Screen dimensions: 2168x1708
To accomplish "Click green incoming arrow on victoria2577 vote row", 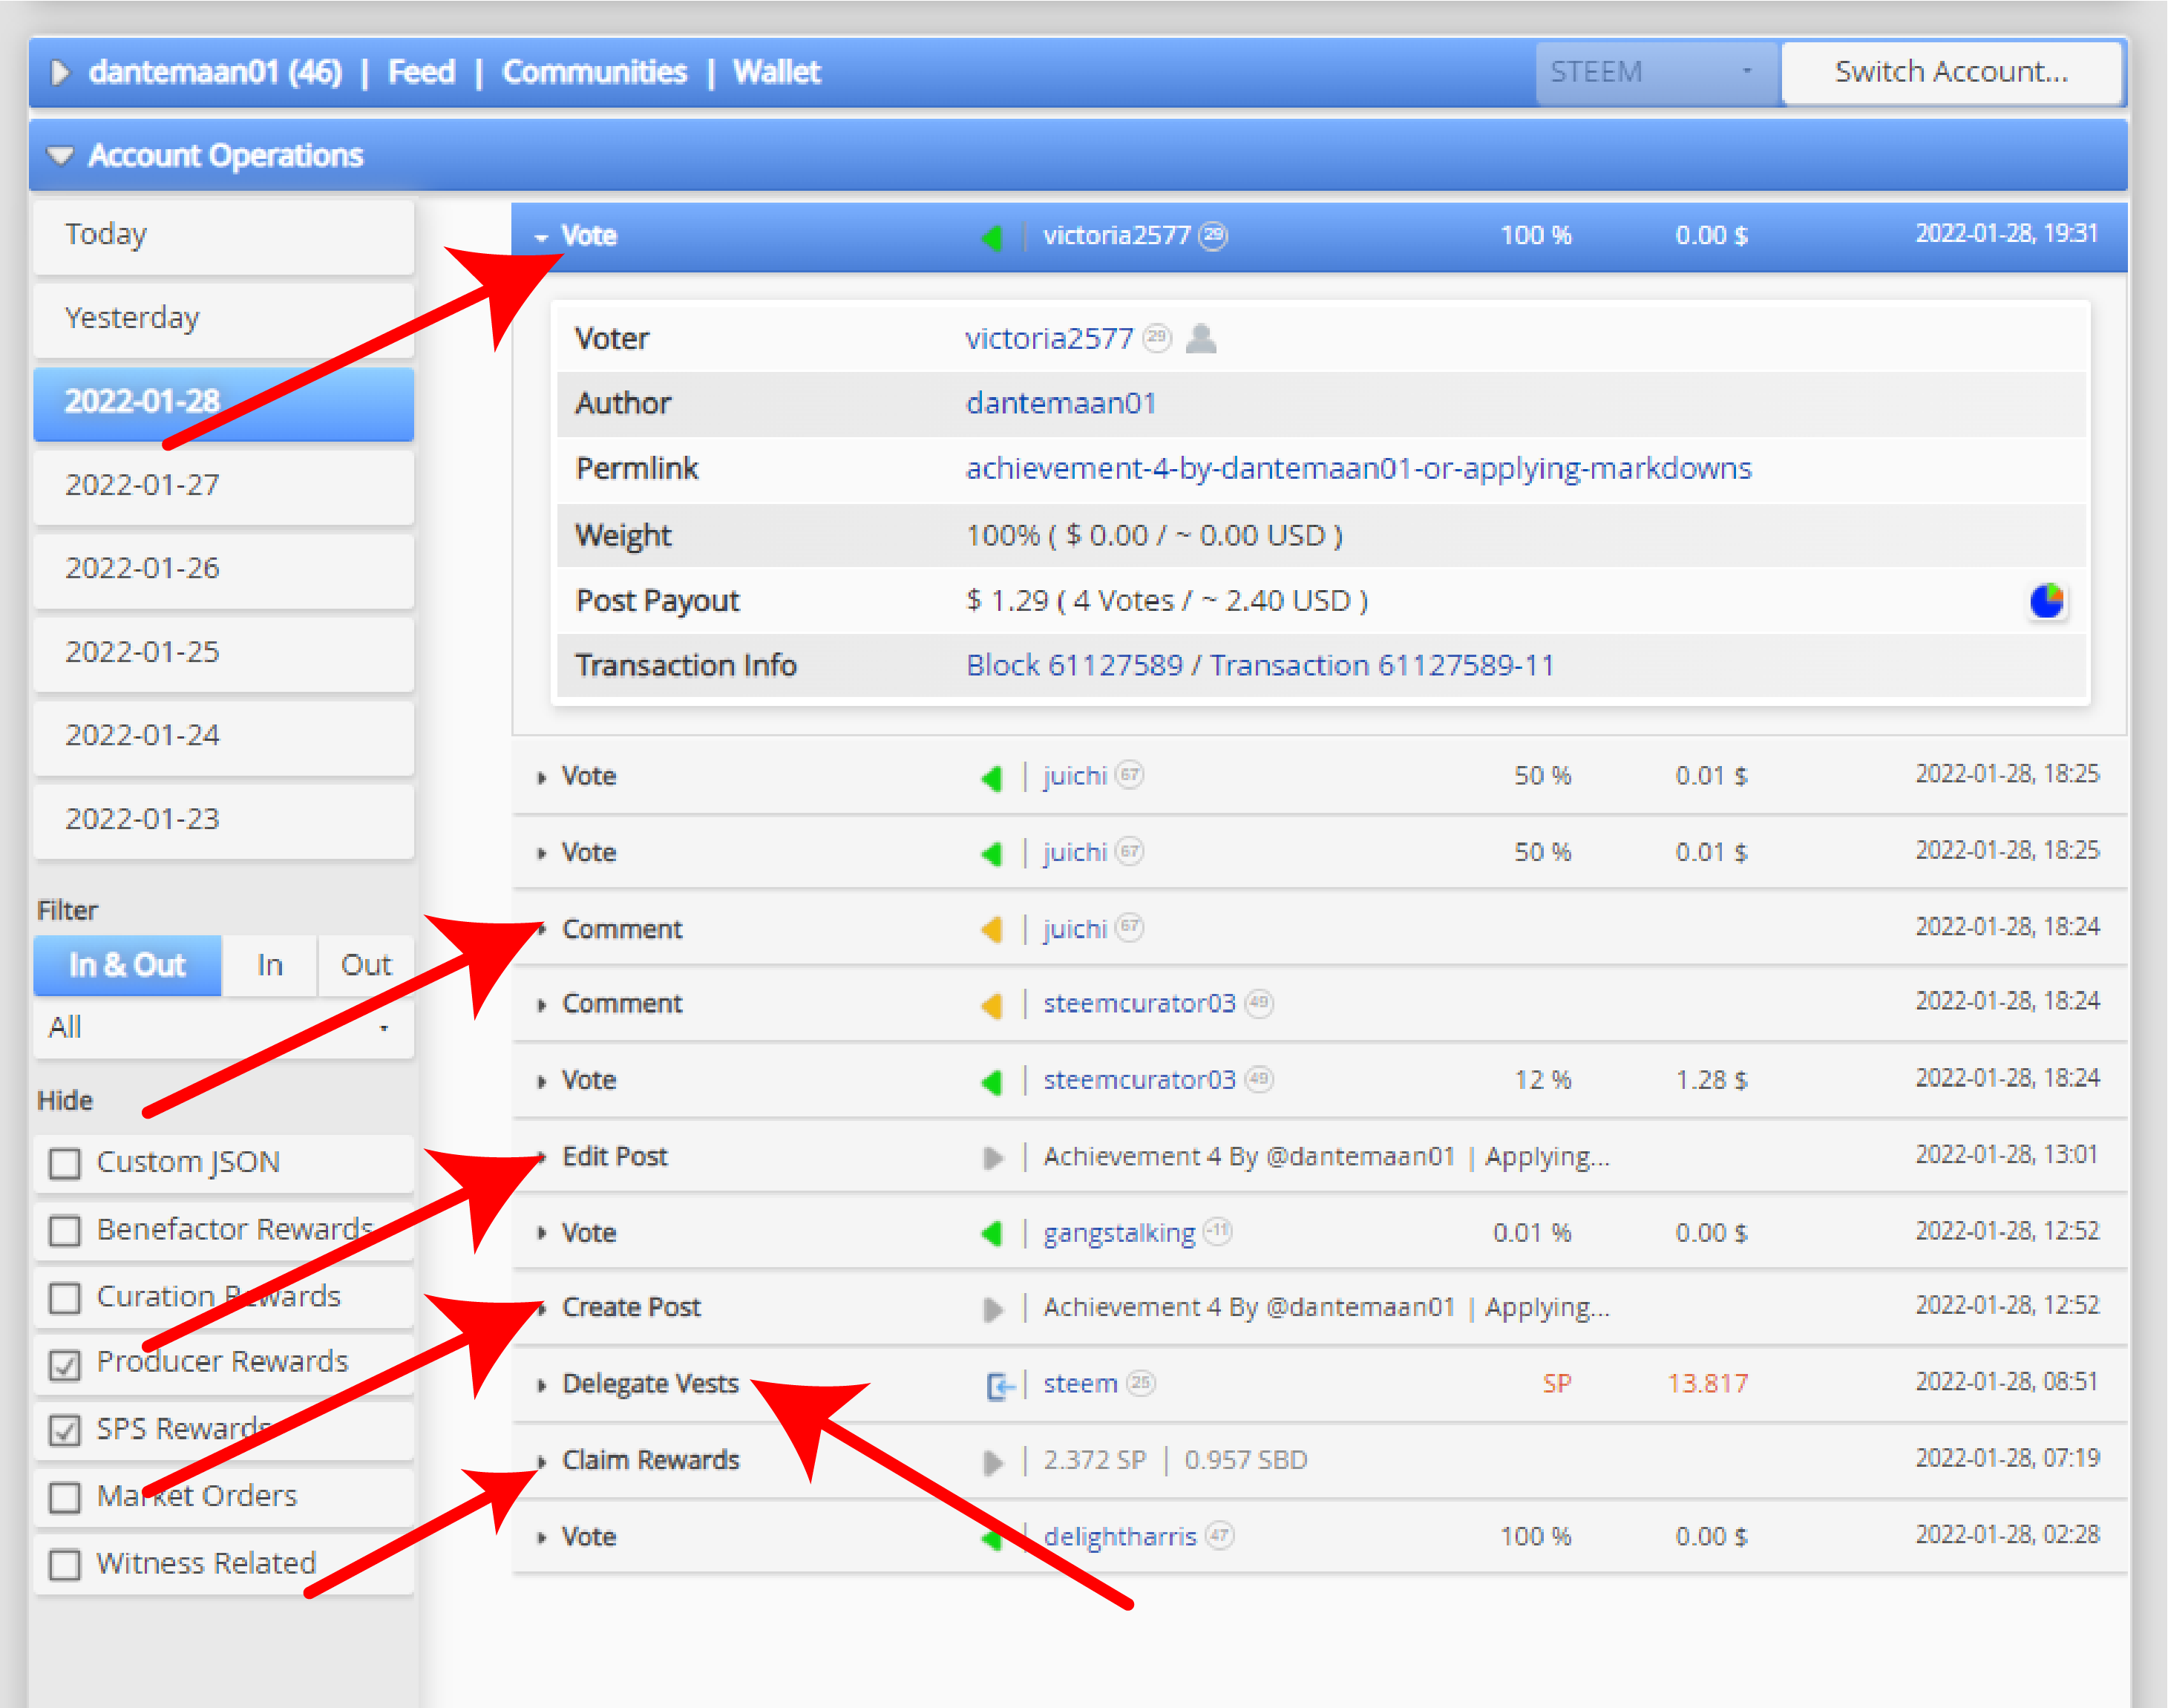I will click(992, 237).
